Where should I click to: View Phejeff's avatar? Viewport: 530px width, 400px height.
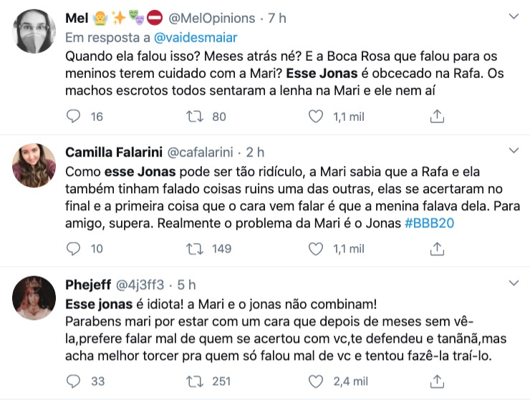tap(34, 298)
